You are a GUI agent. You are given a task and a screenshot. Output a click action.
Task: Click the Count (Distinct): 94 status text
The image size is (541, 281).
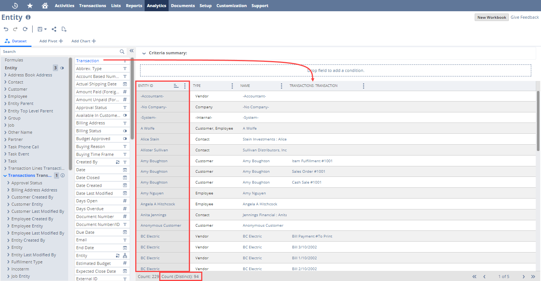[x=181, y=277]
